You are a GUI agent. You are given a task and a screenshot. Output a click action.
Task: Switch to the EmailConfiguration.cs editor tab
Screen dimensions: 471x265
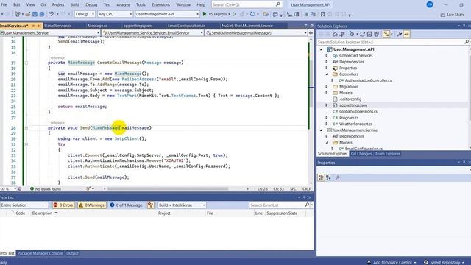point(186,26)
